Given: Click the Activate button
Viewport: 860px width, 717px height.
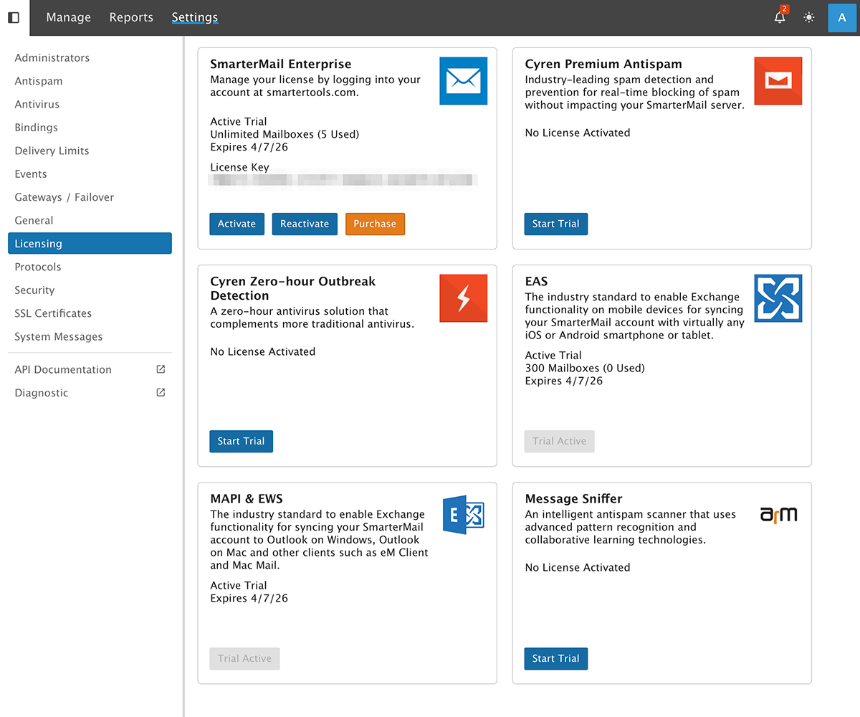Looking at the screenshot, I should click(236, 224).
